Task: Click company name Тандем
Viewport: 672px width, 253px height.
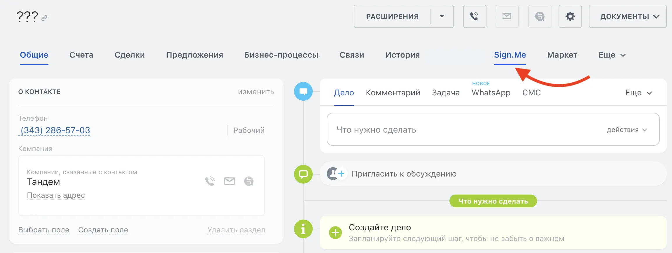Action: click(x=43, y=182)
